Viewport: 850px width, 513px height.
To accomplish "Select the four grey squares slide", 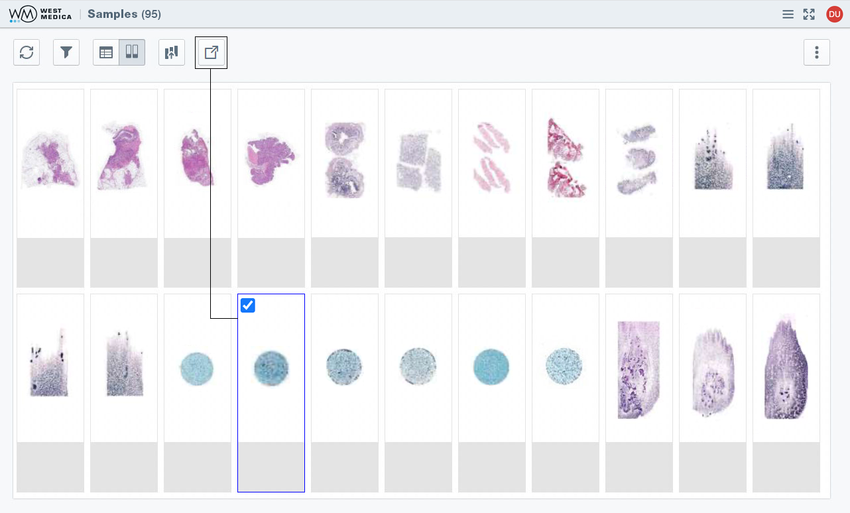I will click(x=418, y=159).
